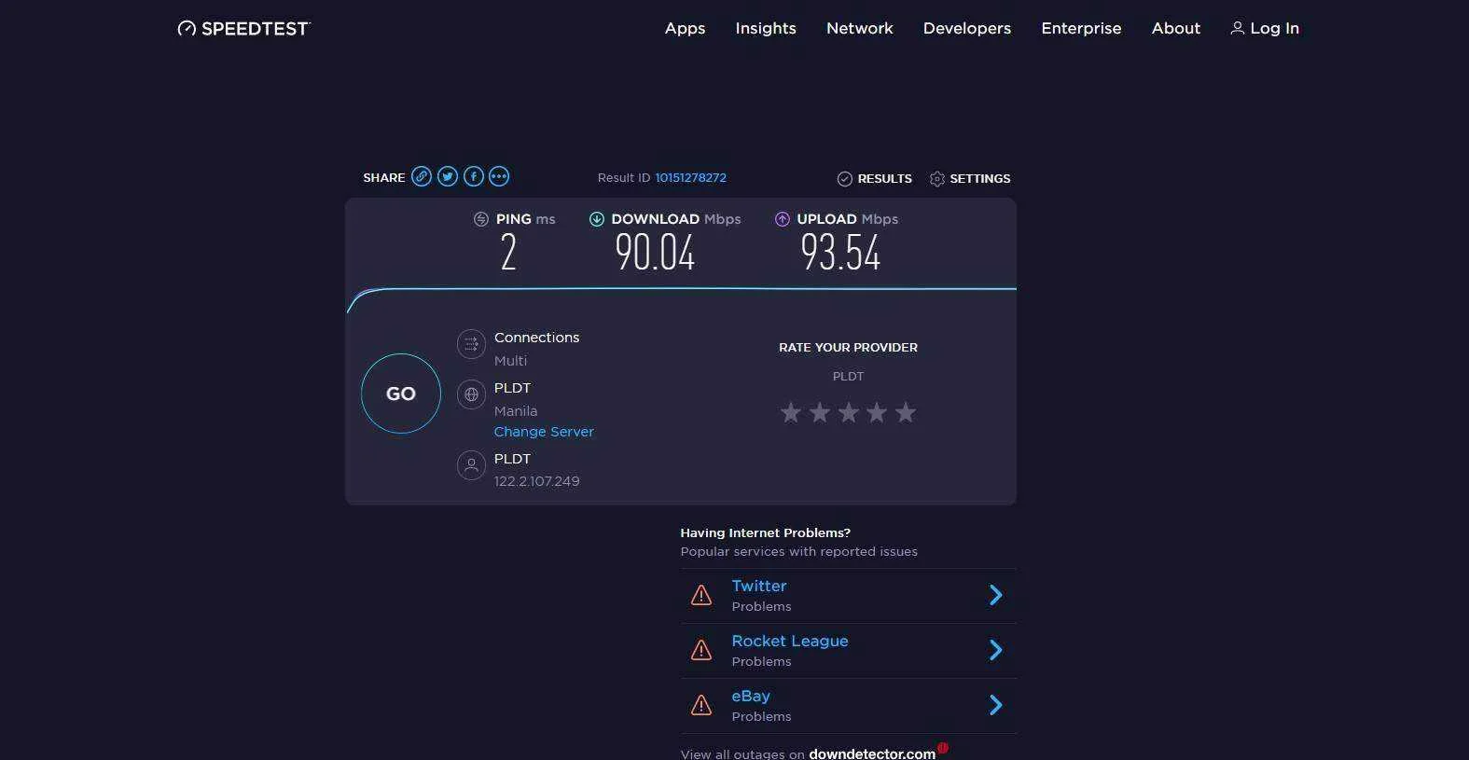Click the server globe icon
1469x760 pixels.
pos(471,394)
